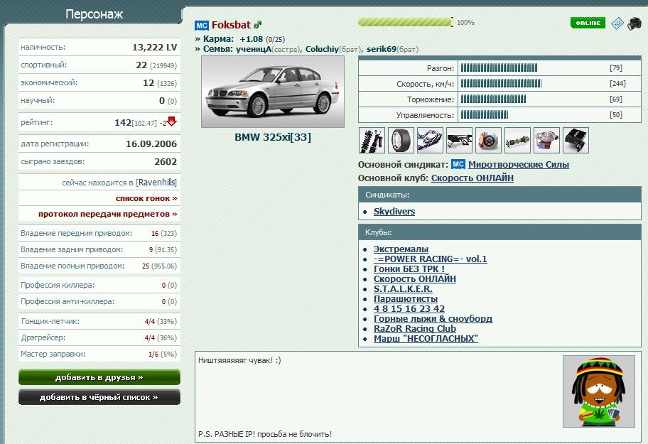
Task: Click the exhaust manifold part icon
Action: click(x=430, y=141)
